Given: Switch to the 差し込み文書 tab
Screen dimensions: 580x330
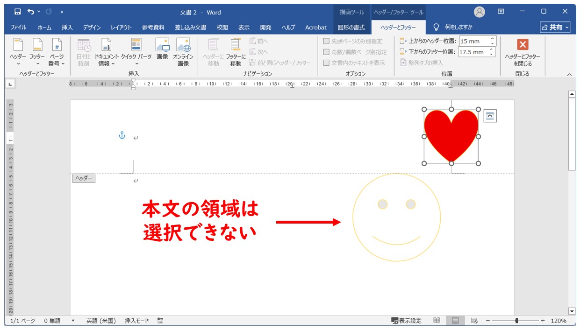Looking at the screenshot, I should (190, 27).
